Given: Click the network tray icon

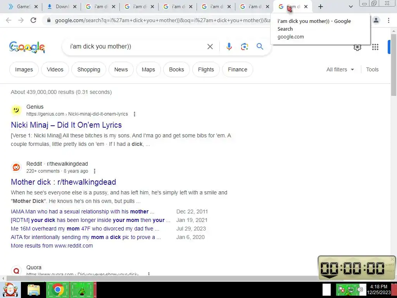Looking at the screenshot, I should [x=350, y=289].
